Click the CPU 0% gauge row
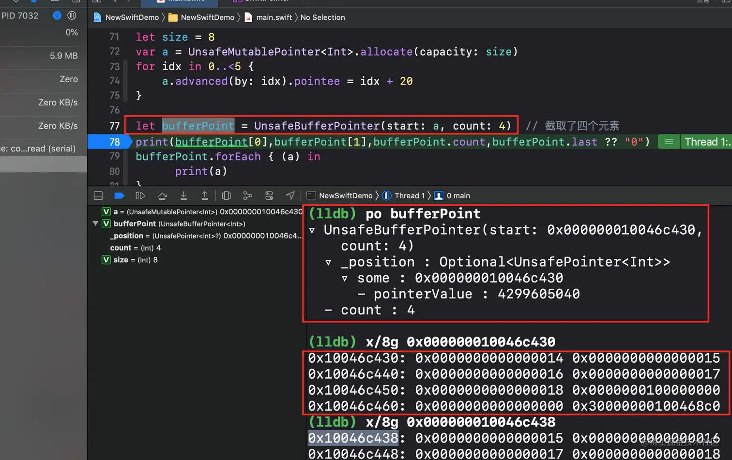This screenshot has height=460, width=732. click(x=44, y=32)
